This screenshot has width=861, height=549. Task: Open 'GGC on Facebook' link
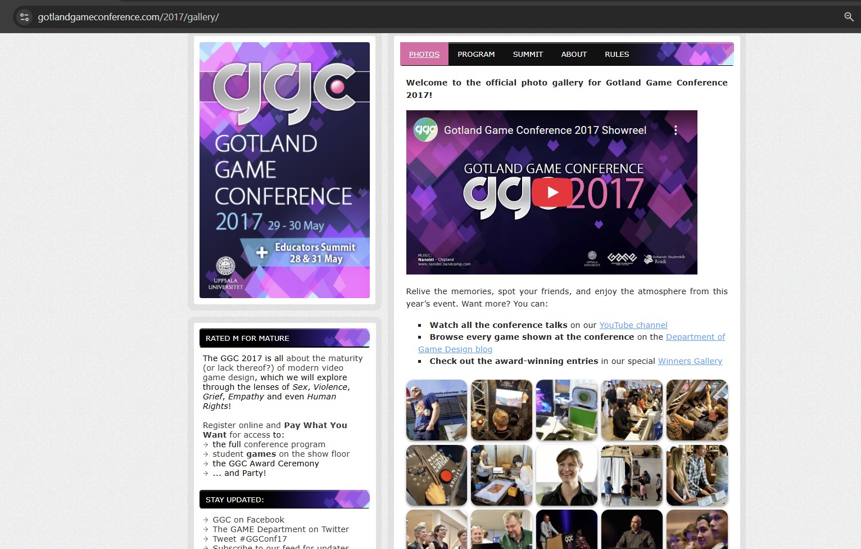pos(248,520)
